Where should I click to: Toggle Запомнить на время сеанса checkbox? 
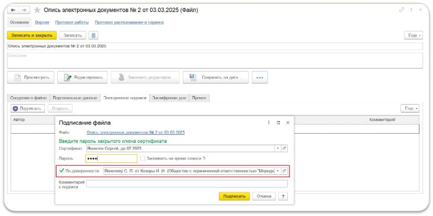point(142,158)
